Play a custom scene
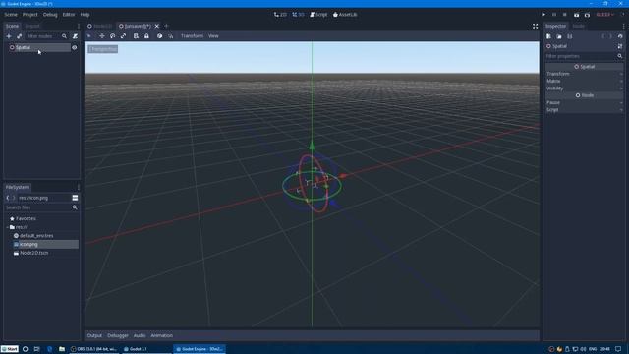This screenshot has height=354, width=629. 587,15
